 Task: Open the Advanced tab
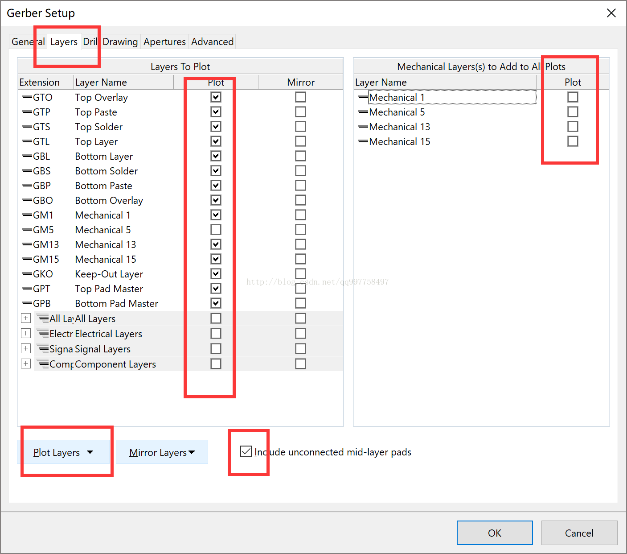(x=212, y=41)
